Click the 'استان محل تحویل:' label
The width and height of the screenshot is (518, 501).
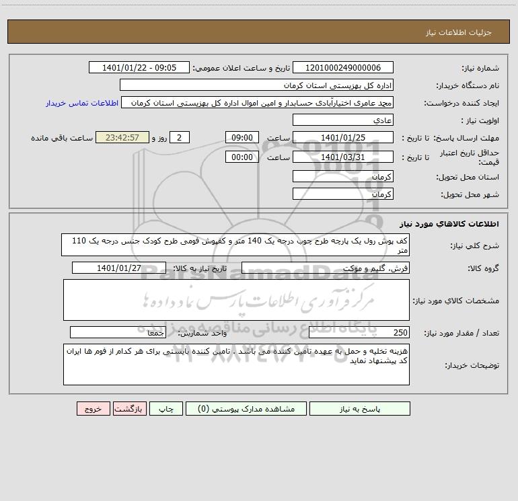pyautogui.click(x=468, y=177)
